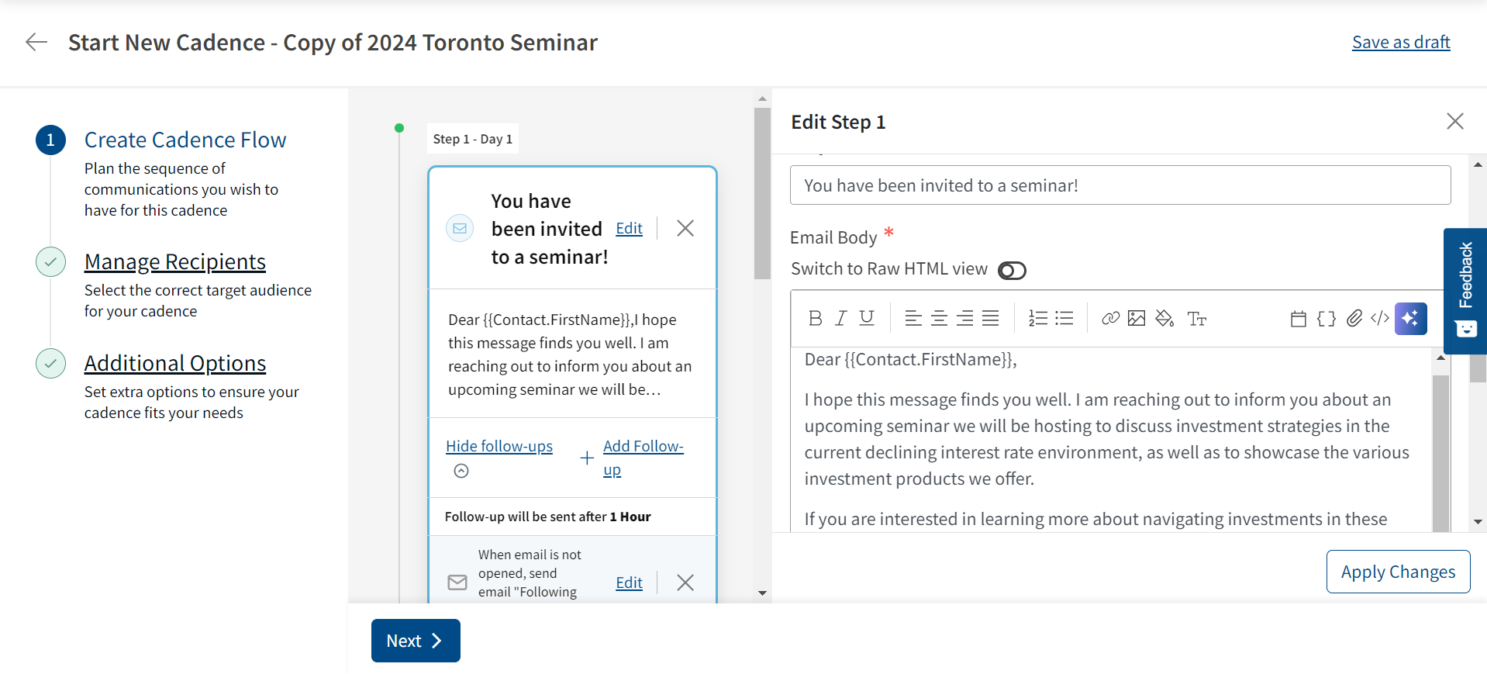Screen dimensions: 1487x674
Task: Open Additional Options step
Action: pos(175,363)
